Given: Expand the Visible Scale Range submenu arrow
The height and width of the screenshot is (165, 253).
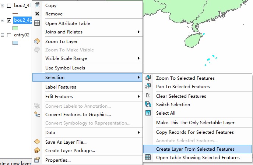Looking at the screenshot, I should (138, 58).
